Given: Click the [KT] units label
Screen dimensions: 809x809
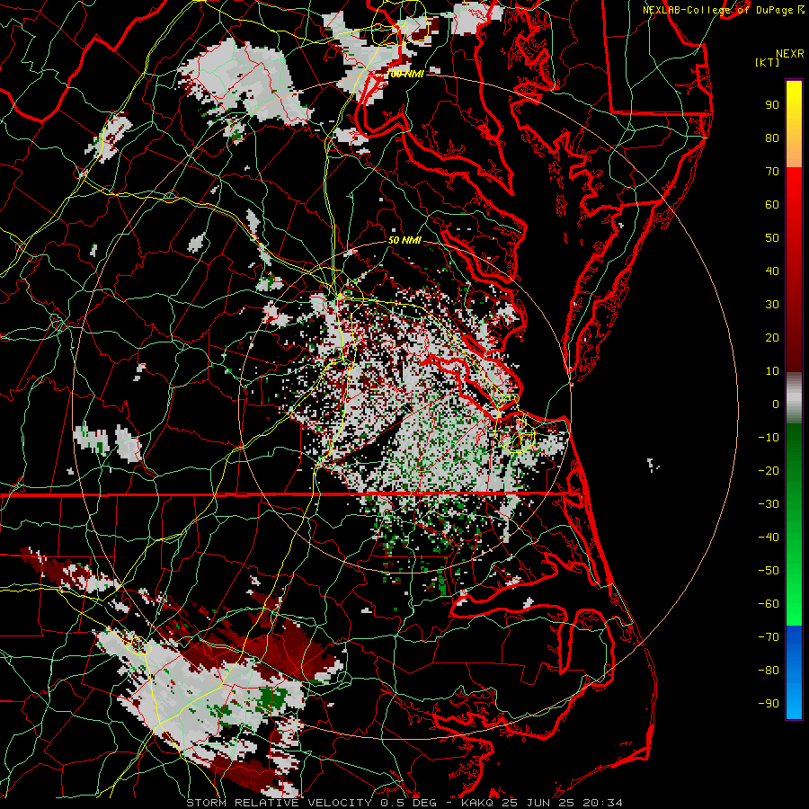Looking at the screenshot, I should [767, 62].
